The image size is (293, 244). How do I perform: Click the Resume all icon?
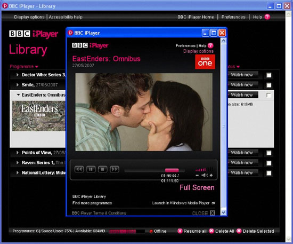[x=180, y=231]
